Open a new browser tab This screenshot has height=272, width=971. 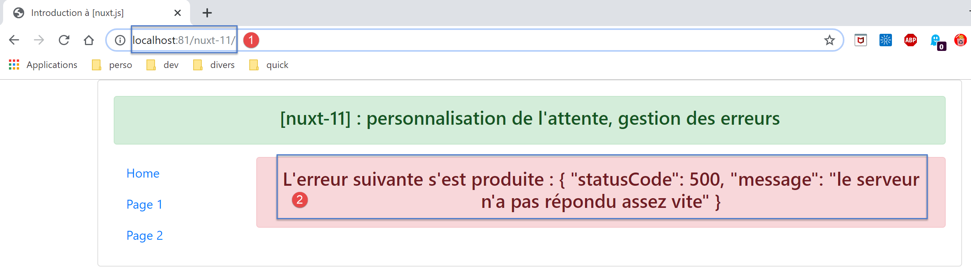pyautogui.click(x=207, y=13)
